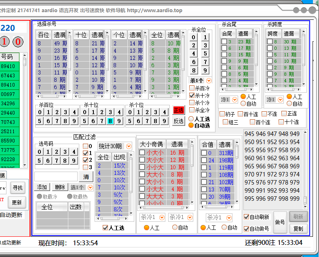Click the 添加 button
The width and height of the screenshot is (319, 257).
[42, 187]
